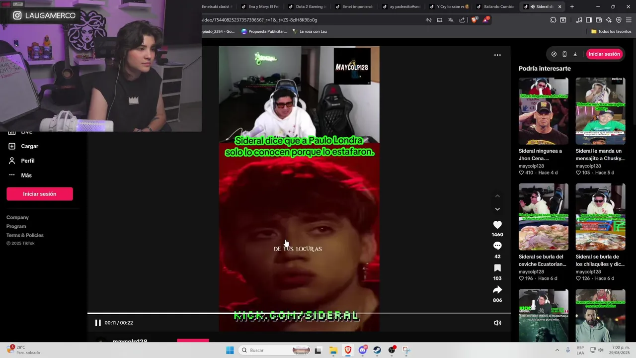Click the get-app phone icon
This screenshot has height=358, width=636.
(564, 54)
